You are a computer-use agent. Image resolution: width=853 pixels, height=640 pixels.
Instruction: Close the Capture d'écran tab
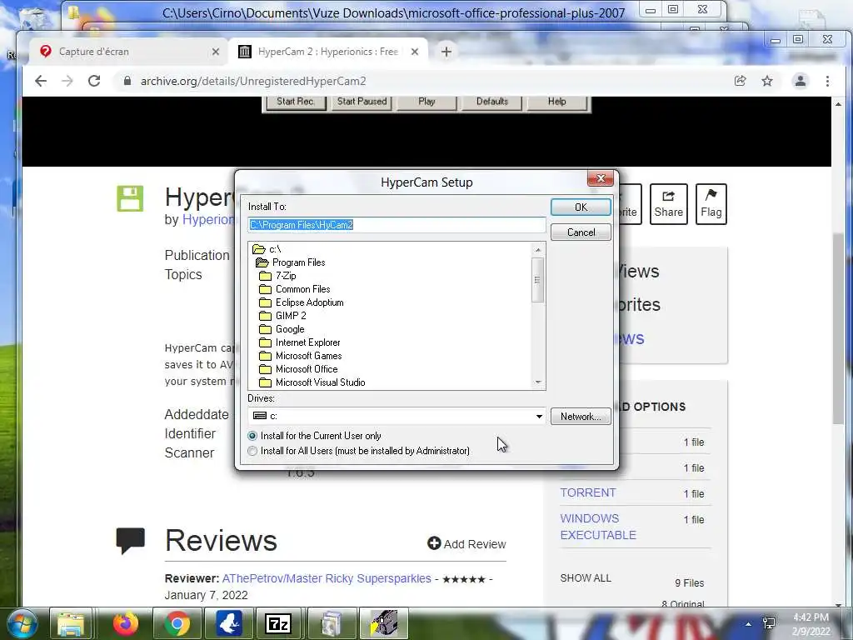pyautogui.click(x=216, y=52)
